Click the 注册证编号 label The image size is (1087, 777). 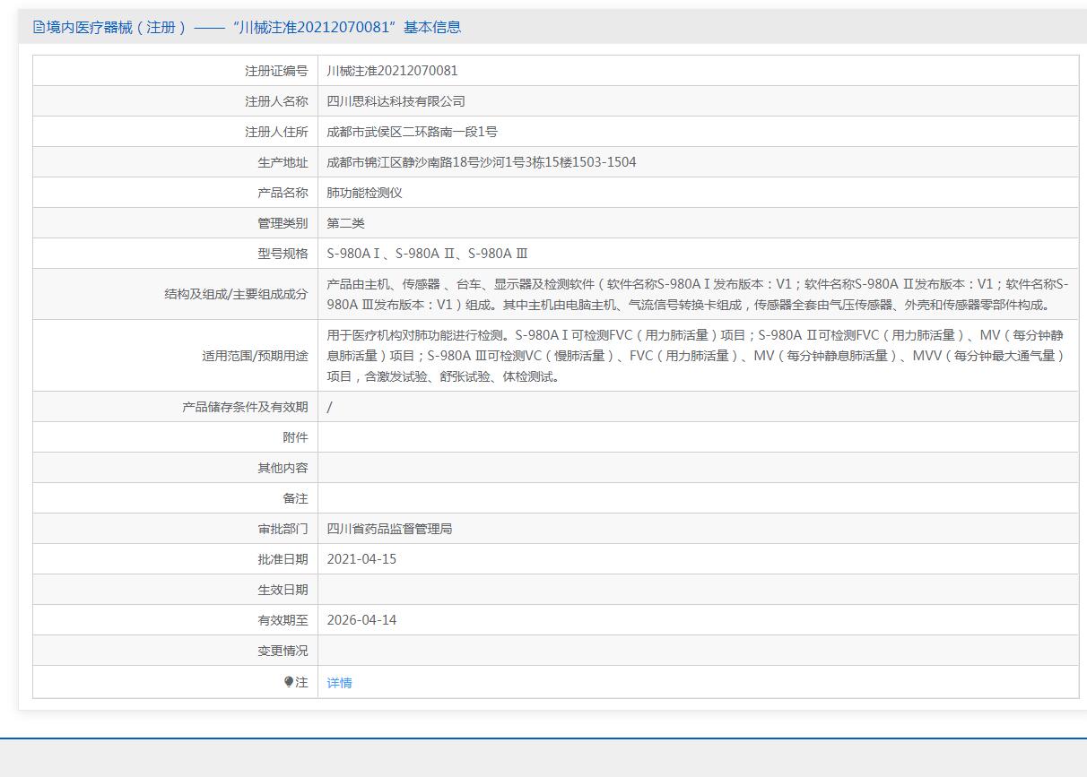276,71
